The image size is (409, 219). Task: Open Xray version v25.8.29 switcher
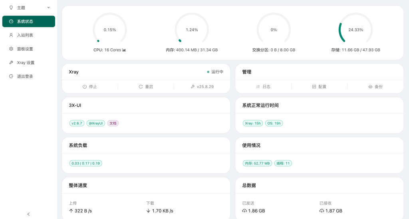[x=202, y=87]
